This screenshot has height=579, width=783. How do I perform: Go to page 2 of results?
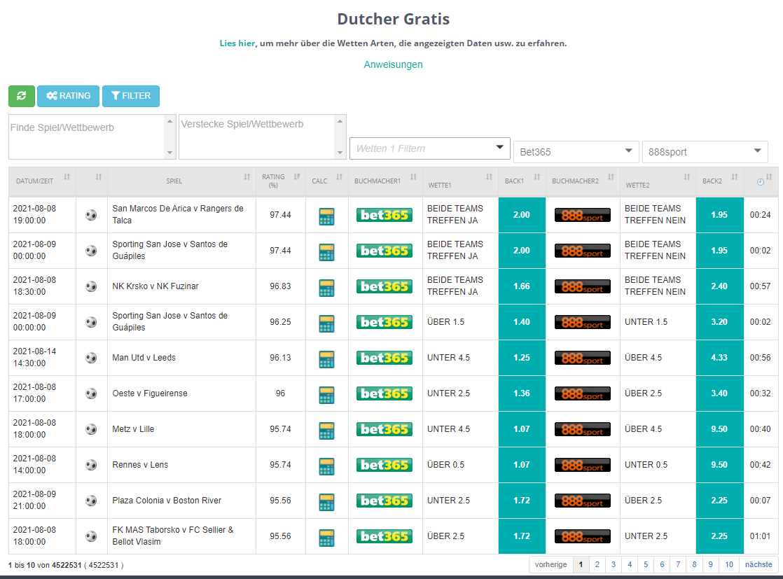pos(597,564)
